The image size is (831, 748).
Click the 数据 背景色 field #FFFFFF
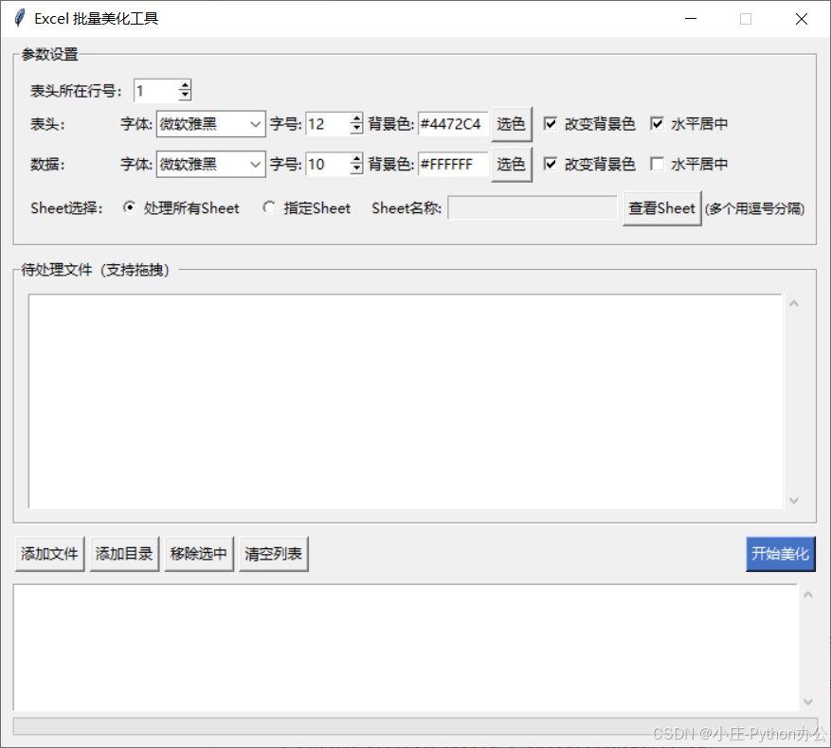click(x=453, y=164)
